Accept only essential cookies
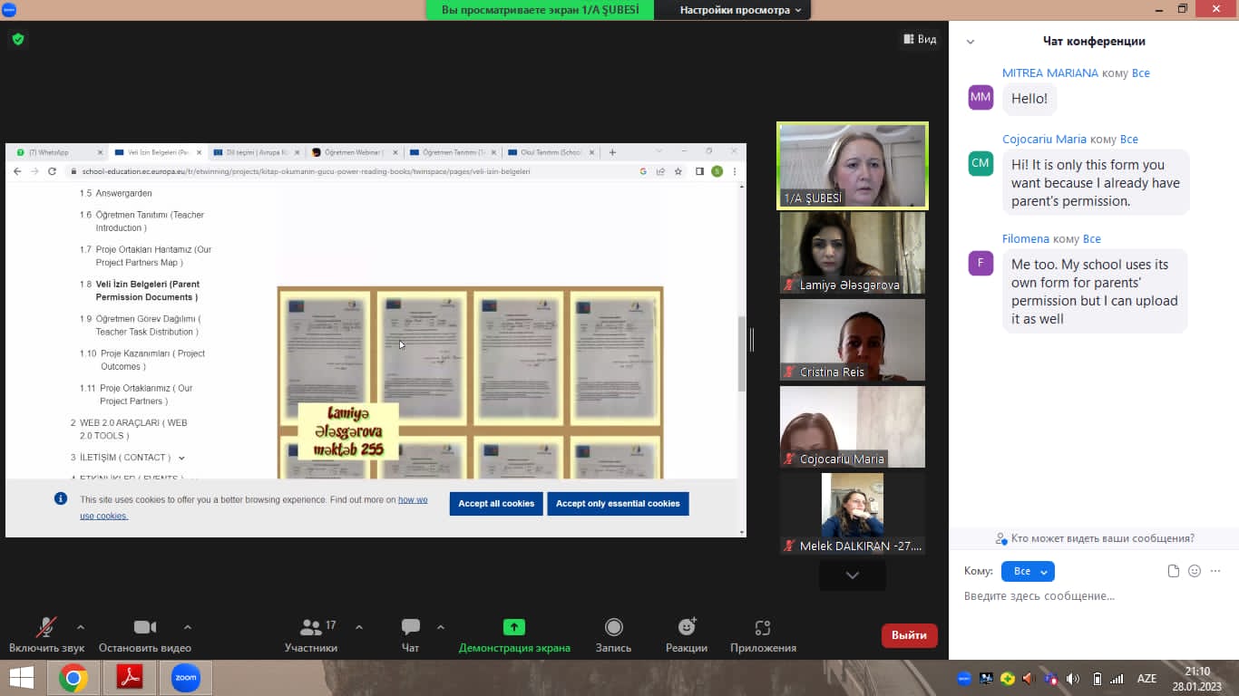 (x=618, y=504)
